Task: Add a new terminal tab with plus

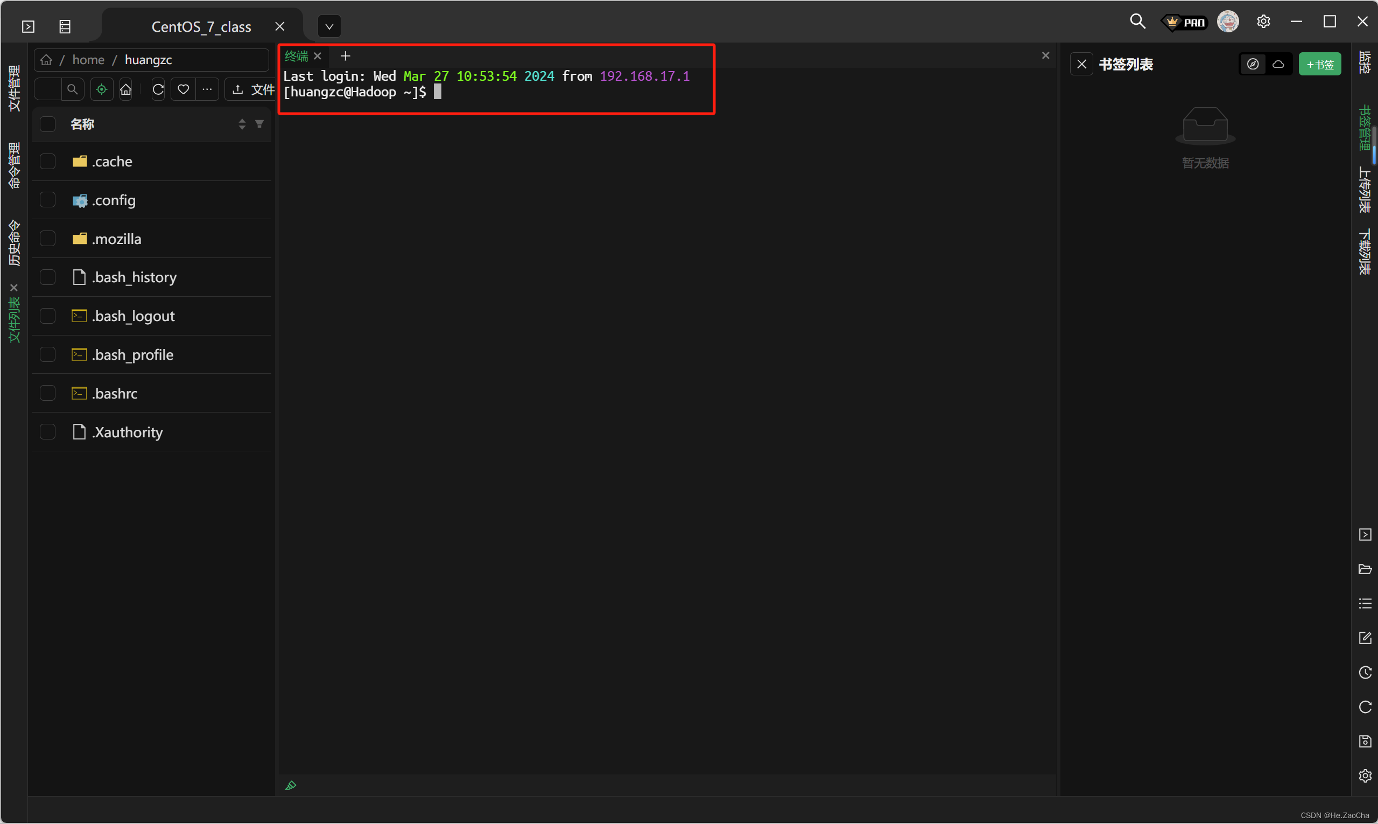Action: 345,56
